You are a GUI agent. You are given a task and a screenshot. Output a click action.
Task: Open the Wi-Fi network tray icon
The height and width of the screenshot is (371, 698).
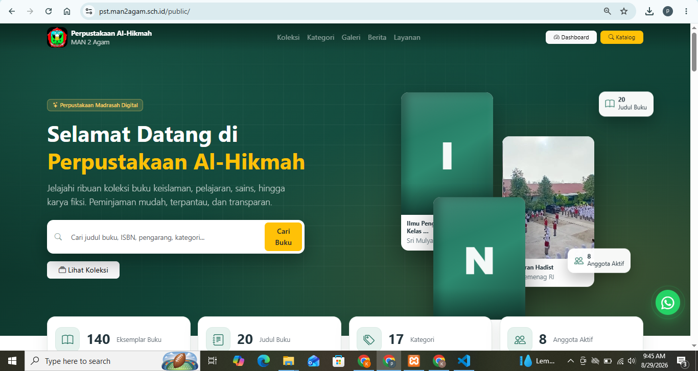coord(620,361)
